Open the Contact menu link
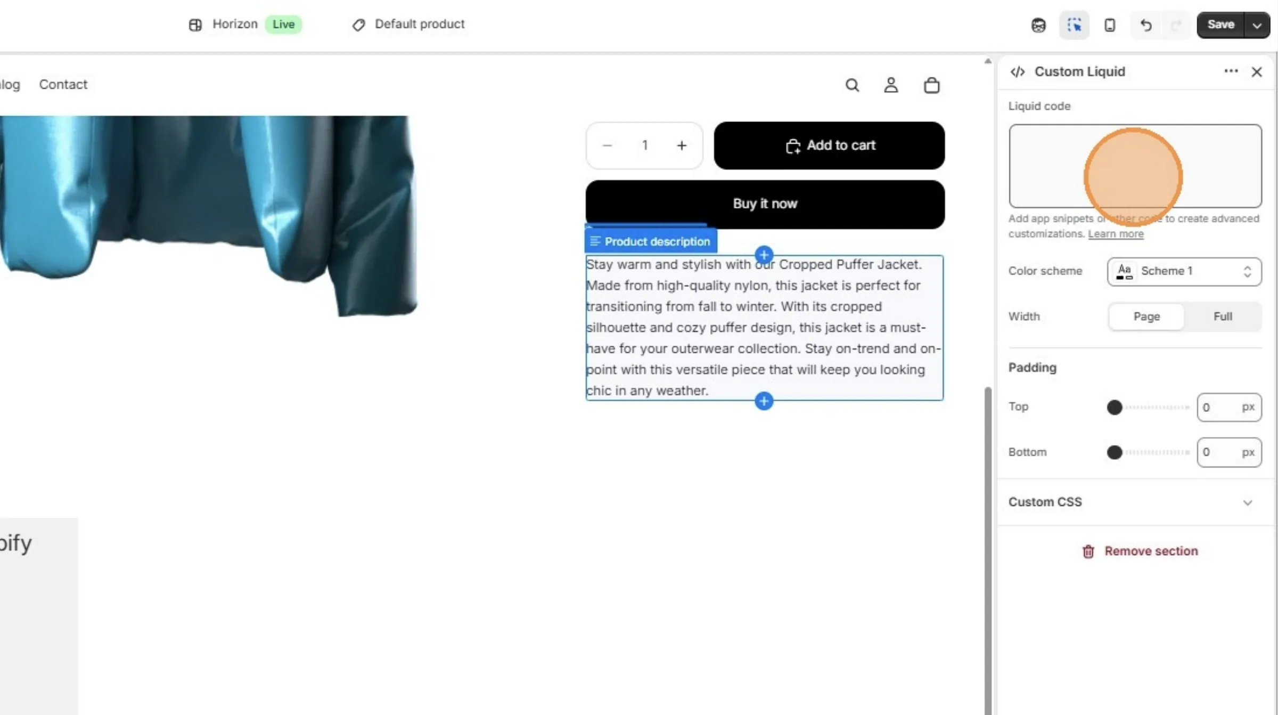The image size is (1278, 715). 63,84
